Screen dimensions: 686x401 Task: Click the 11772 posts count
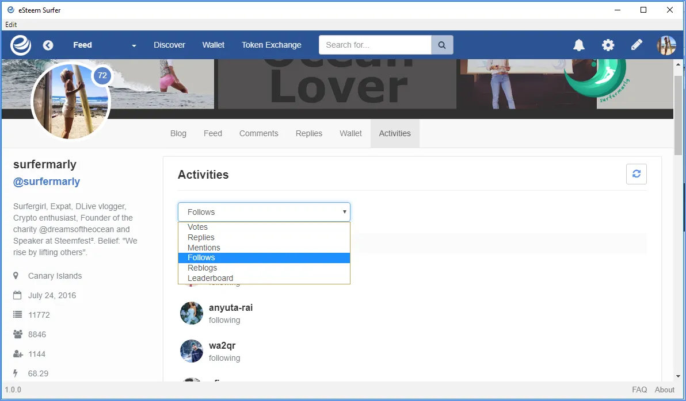pos(39,314)
